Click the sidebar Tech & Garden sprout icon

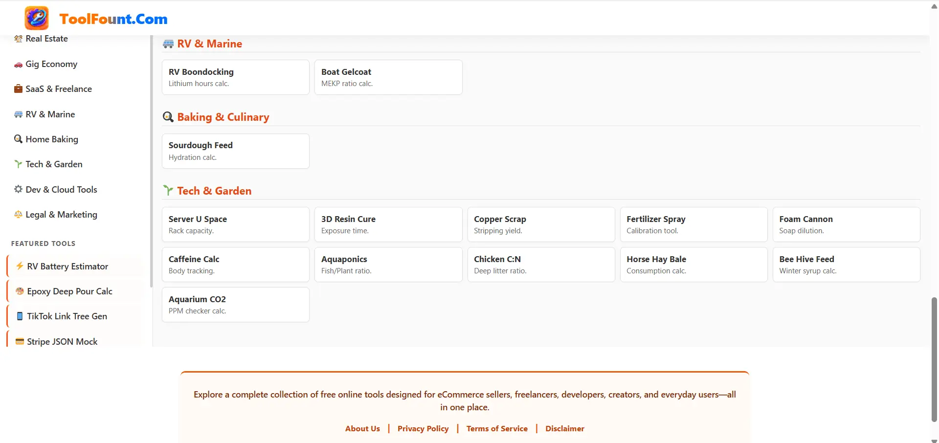point(18,164)
